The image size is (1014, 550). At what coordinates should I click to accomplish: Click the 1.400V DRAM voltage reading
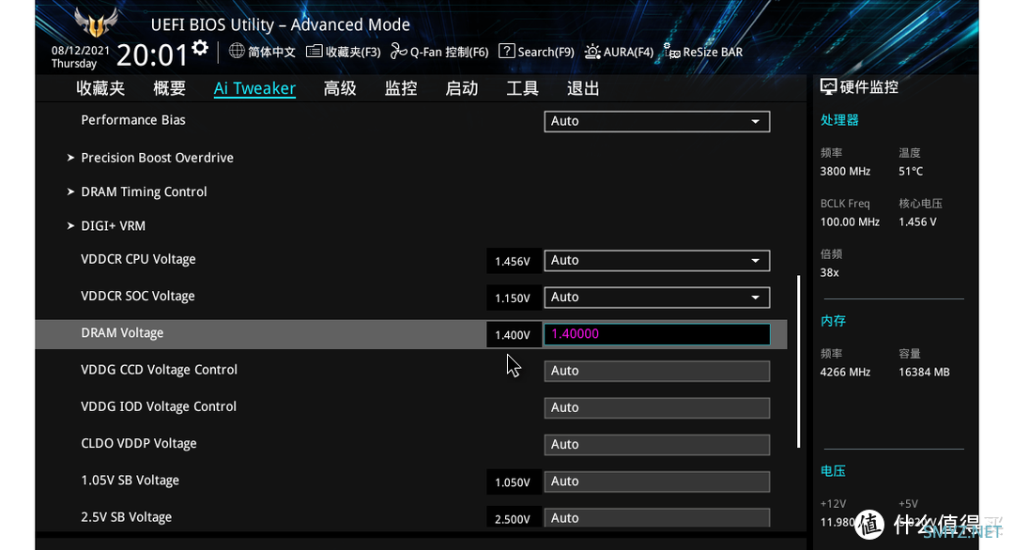pyautogui.click(x=513, y=335)
